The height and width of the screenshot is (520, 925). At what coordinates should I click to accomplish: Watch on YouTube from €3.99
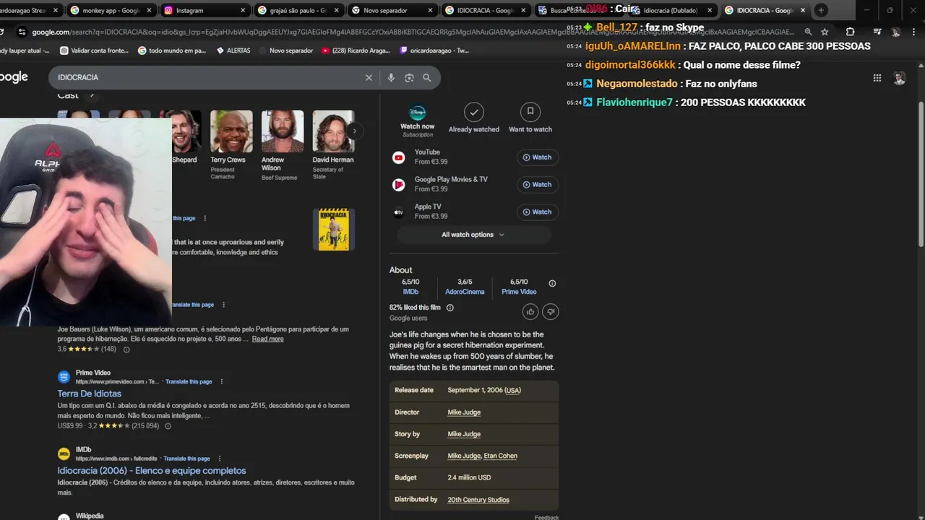537,157
